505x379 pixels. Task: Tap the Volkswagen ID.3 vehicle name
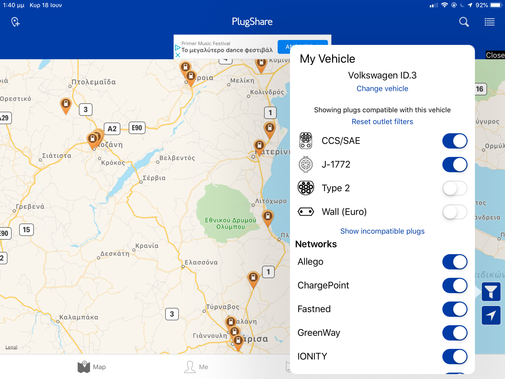tap(382, 75)
